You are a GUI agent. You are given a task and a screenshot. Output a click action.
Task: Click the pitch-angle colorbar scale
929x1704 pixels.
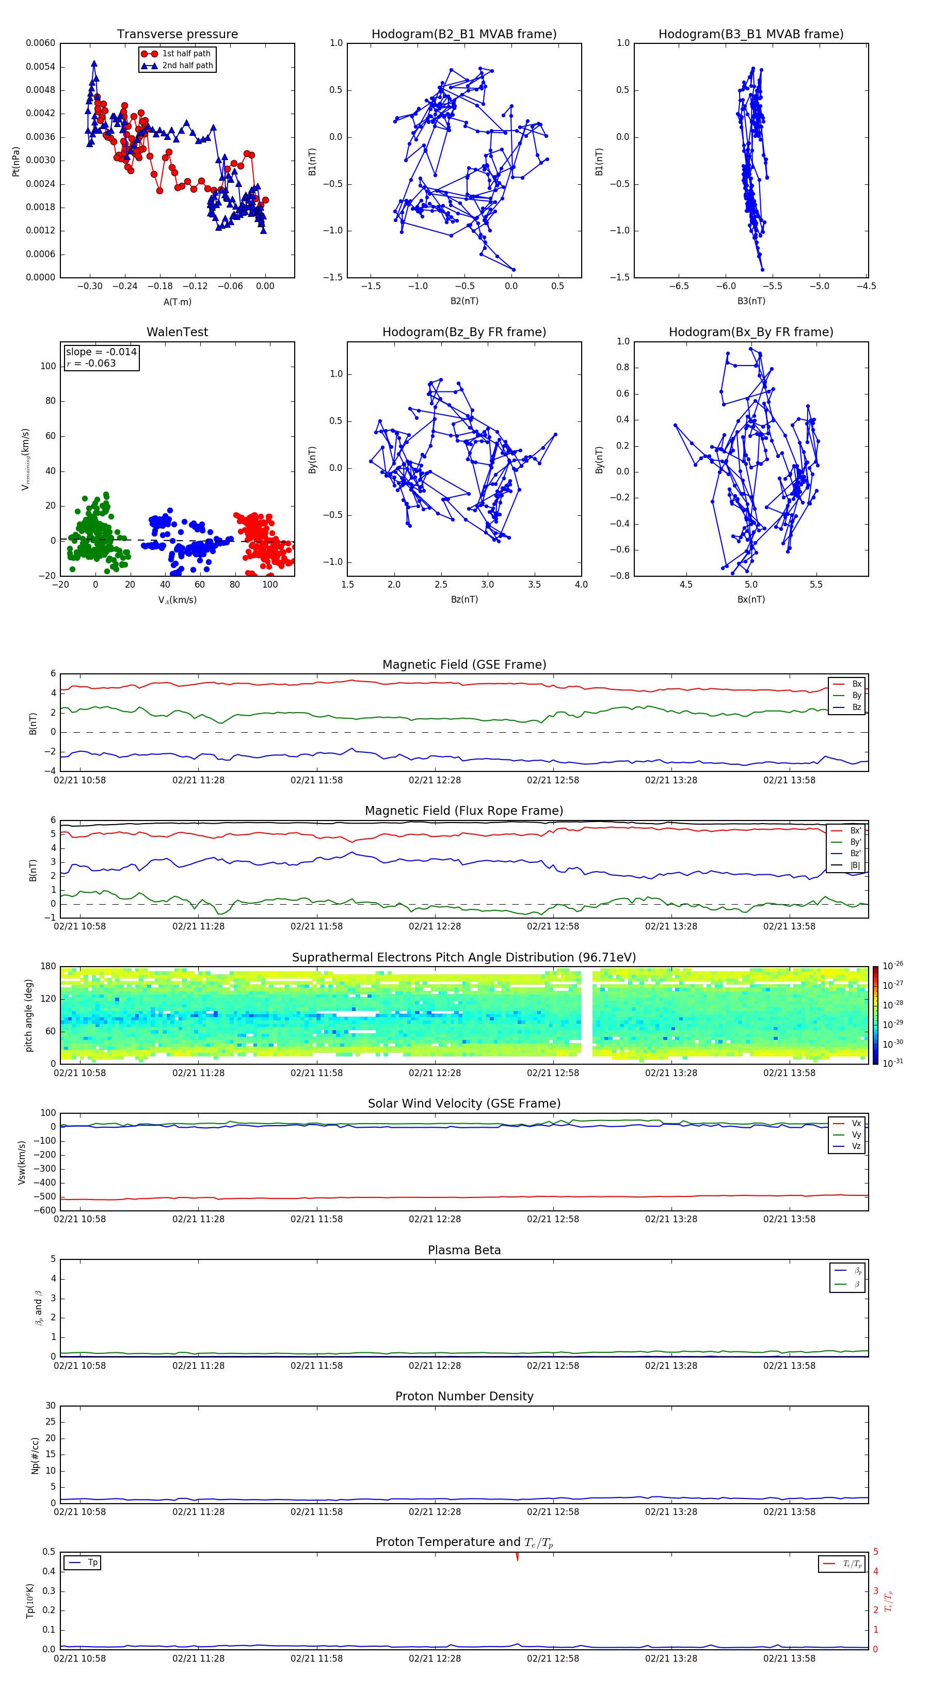pos(875,1015)
